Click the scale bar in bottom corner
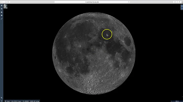 click(x=177, y=101)
